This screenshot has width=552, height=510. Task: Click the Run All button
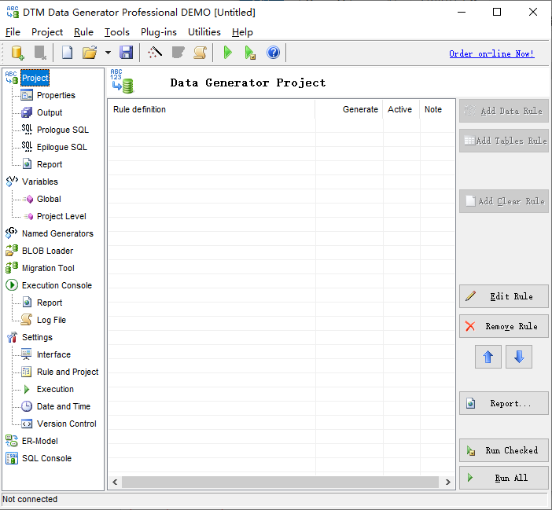point(504,478)
